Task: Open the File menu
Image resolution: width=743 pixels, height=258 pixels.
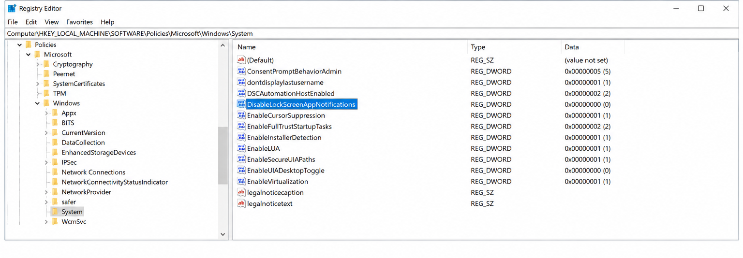Action: (x=13, y=22)
